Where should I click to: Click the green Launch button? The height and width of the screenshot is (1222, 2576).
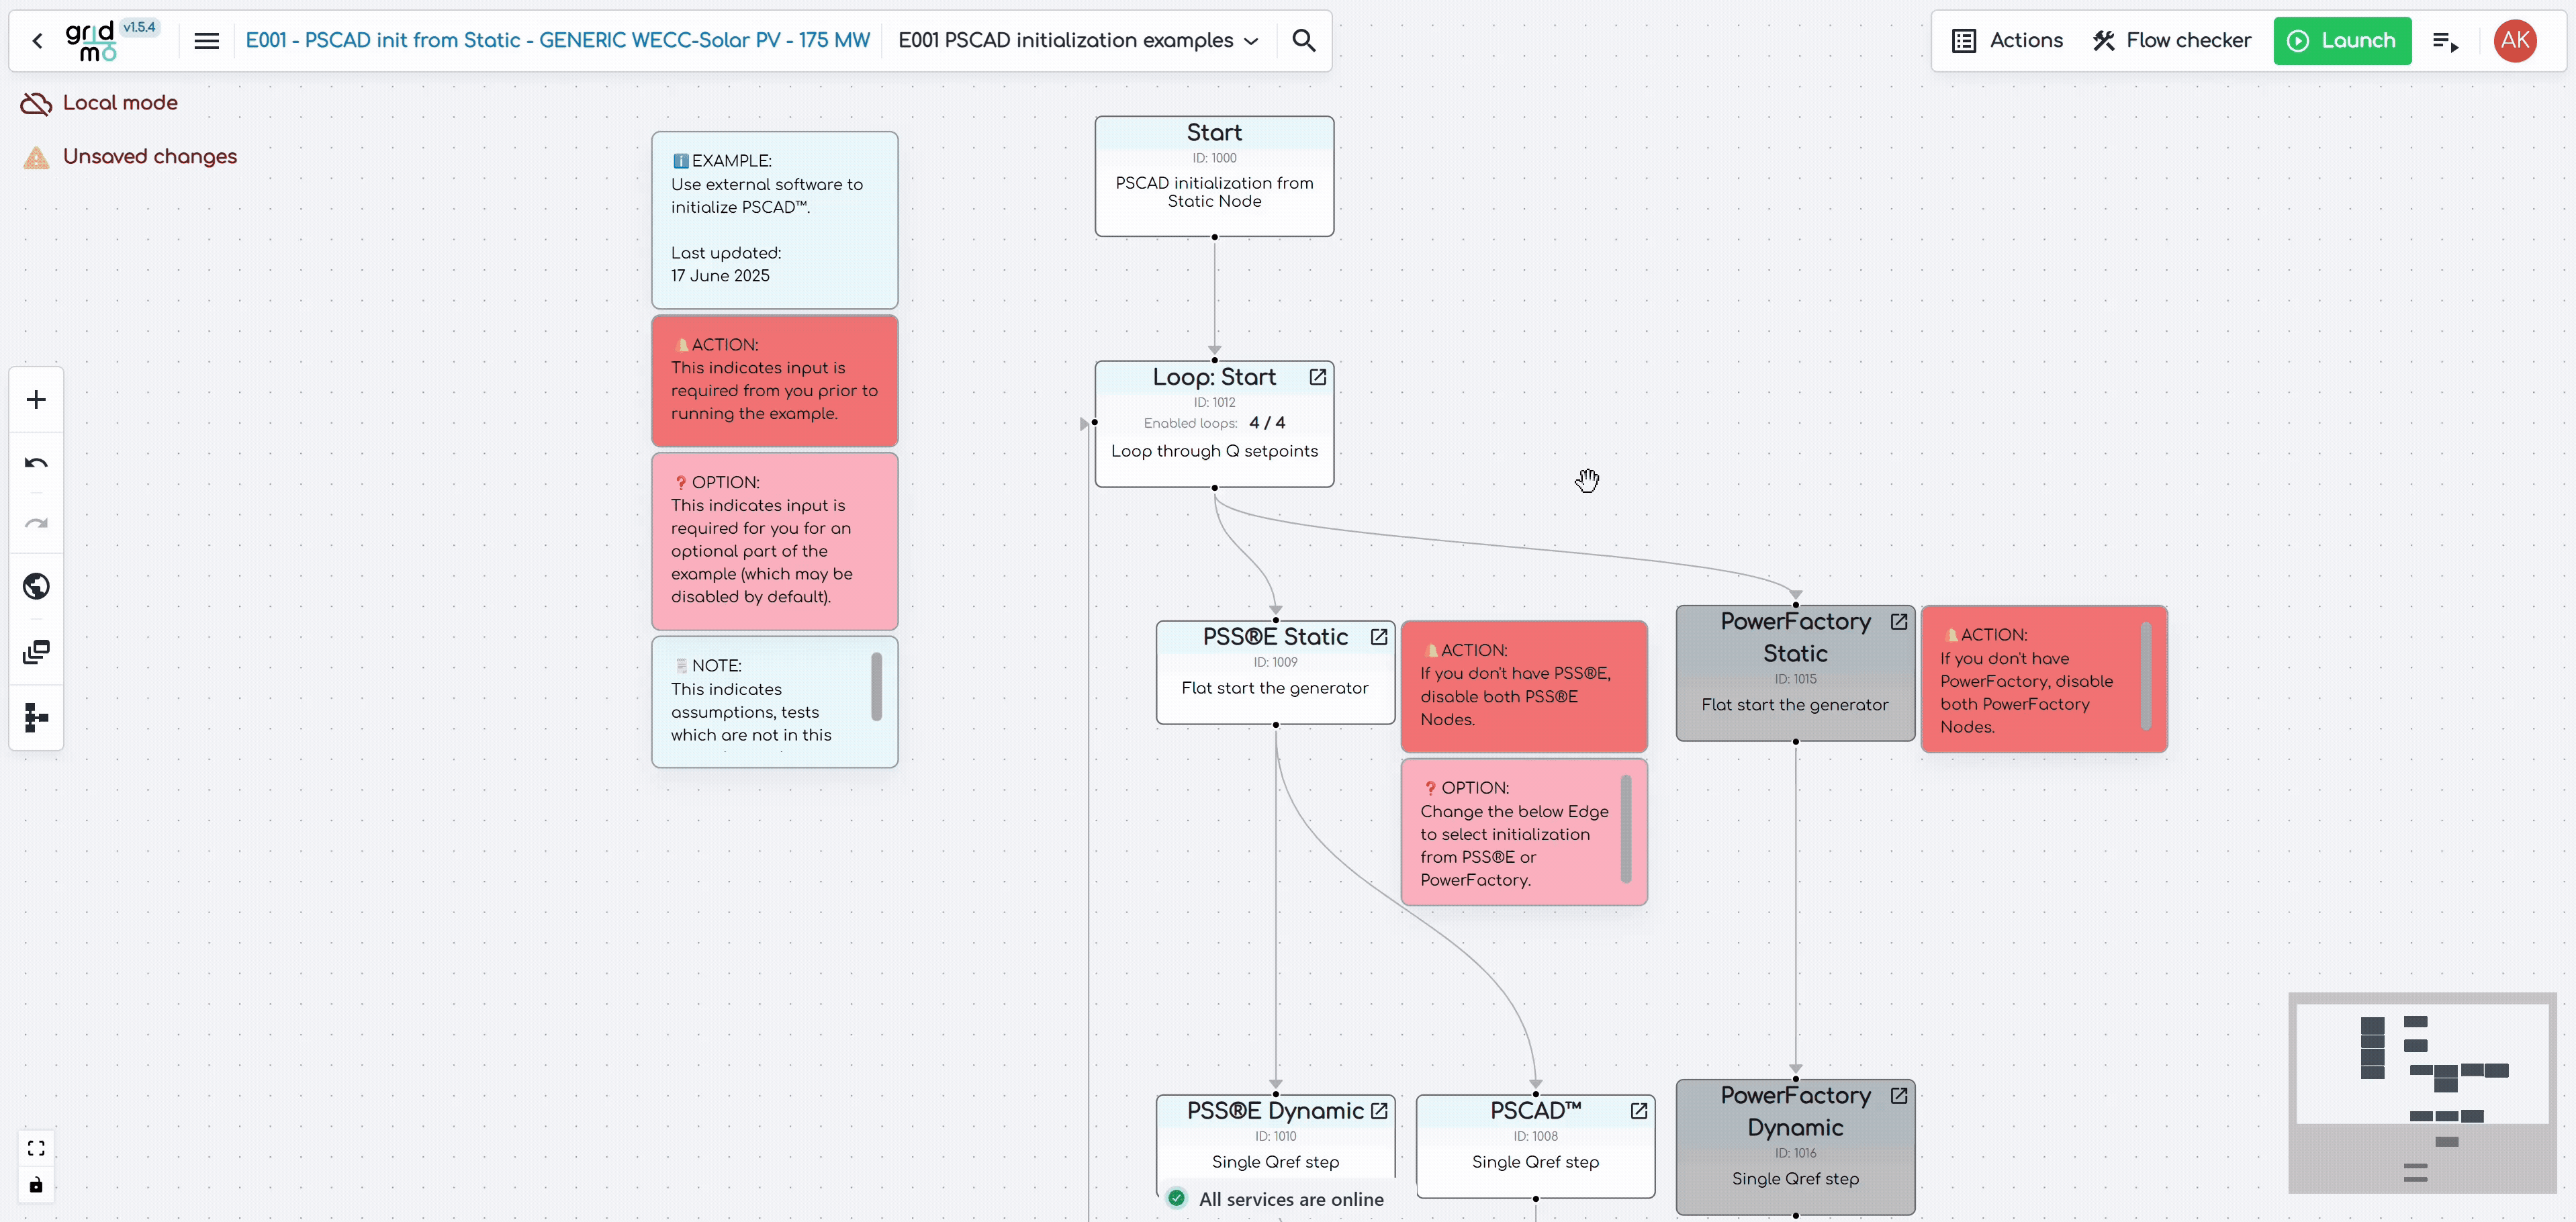pyautogui.click(x=2341, y=41)
